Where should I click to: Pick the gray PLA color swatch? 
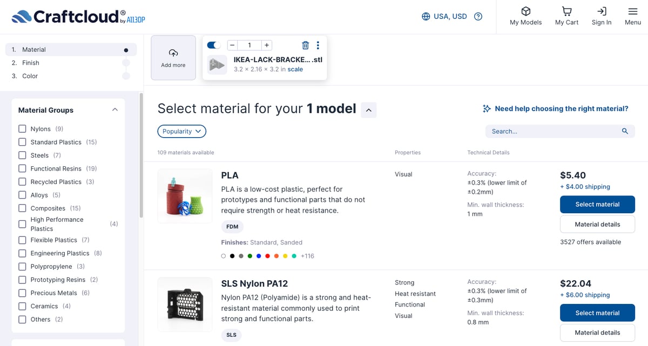pyautogui.click(x=241, y=256)
